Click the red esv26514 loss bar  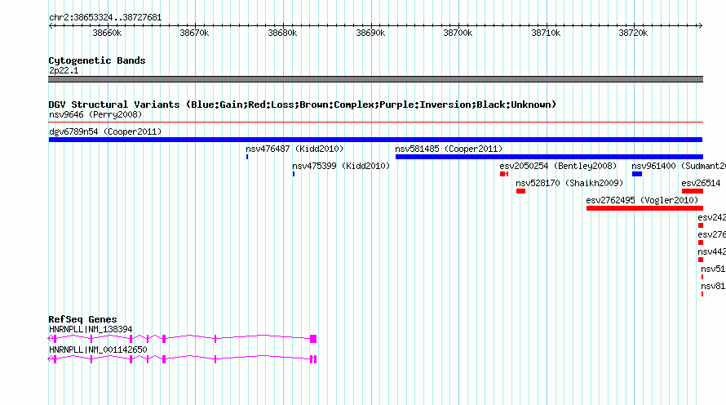point(693,191)
